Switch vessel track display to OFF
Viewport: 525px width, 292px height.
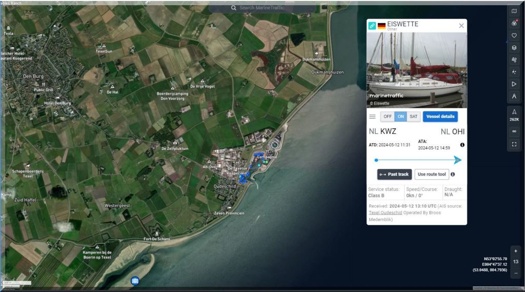tap(388, 116)
